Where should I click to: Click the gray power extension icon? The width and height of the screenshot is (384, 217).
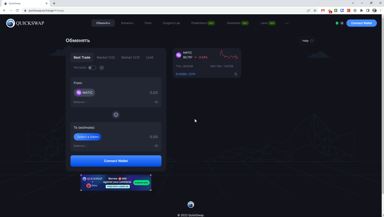(x=355, y=11)
